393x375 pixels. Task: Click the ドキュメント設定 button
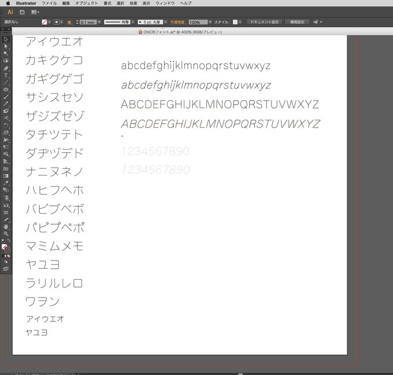point(265,22)
